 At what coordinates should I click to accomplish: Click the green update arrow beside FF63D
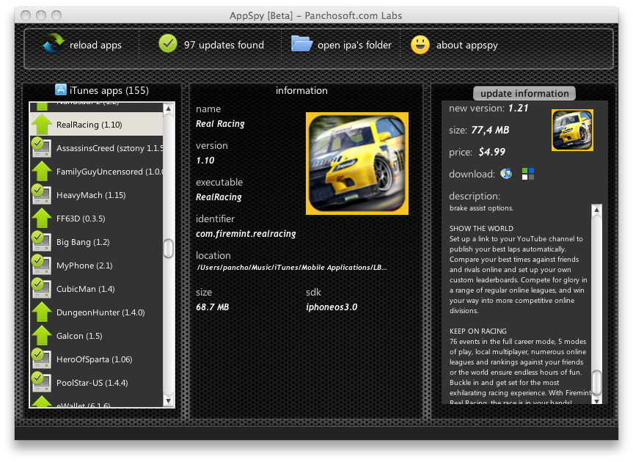tap(42, 218)
